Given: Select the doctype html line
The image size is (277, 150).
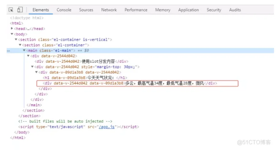Looking at the screenshot, I should tap(27, 18).
